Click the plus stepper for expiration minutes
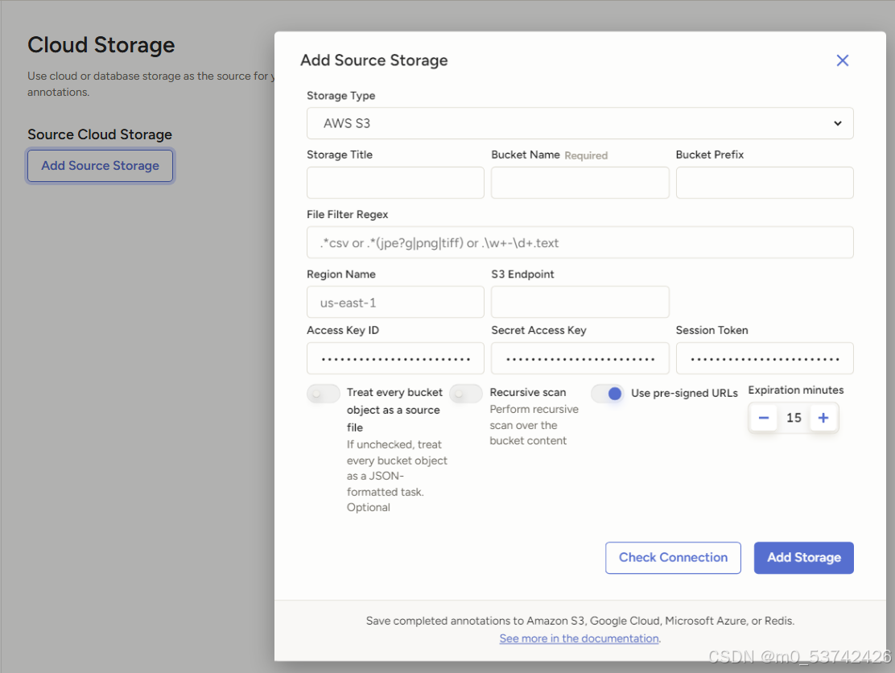This screenshot has height=673, width=895. coord(823,418)
